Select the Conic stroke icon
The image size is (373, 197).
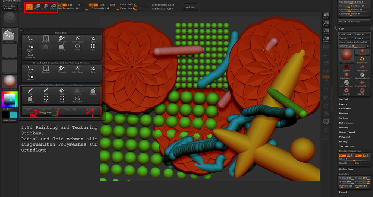point(62,91)
